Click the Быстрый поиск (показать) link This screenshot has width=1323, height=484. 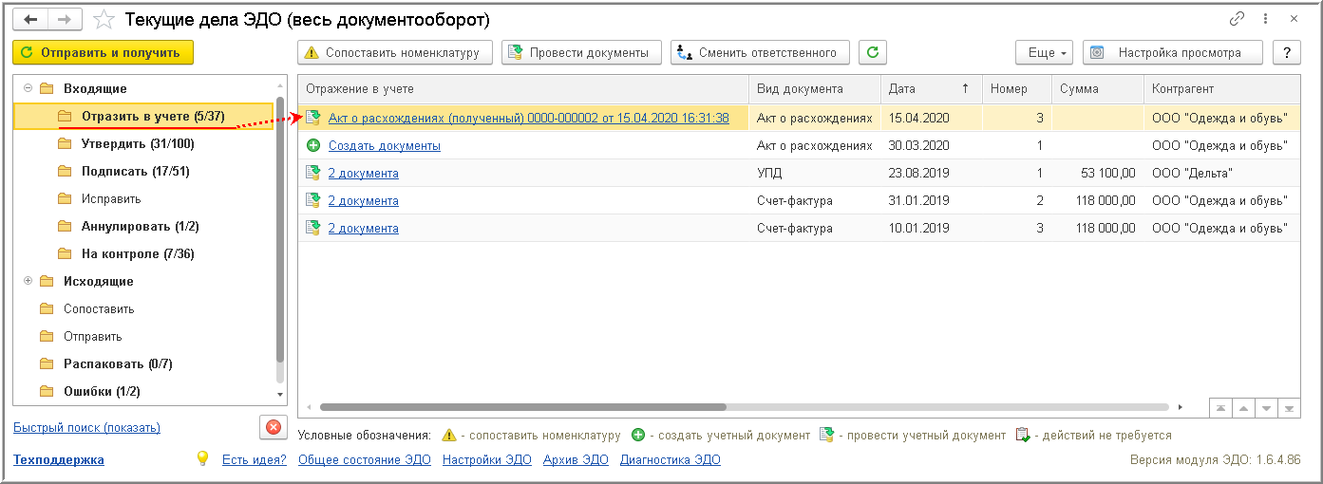(86, 428)
